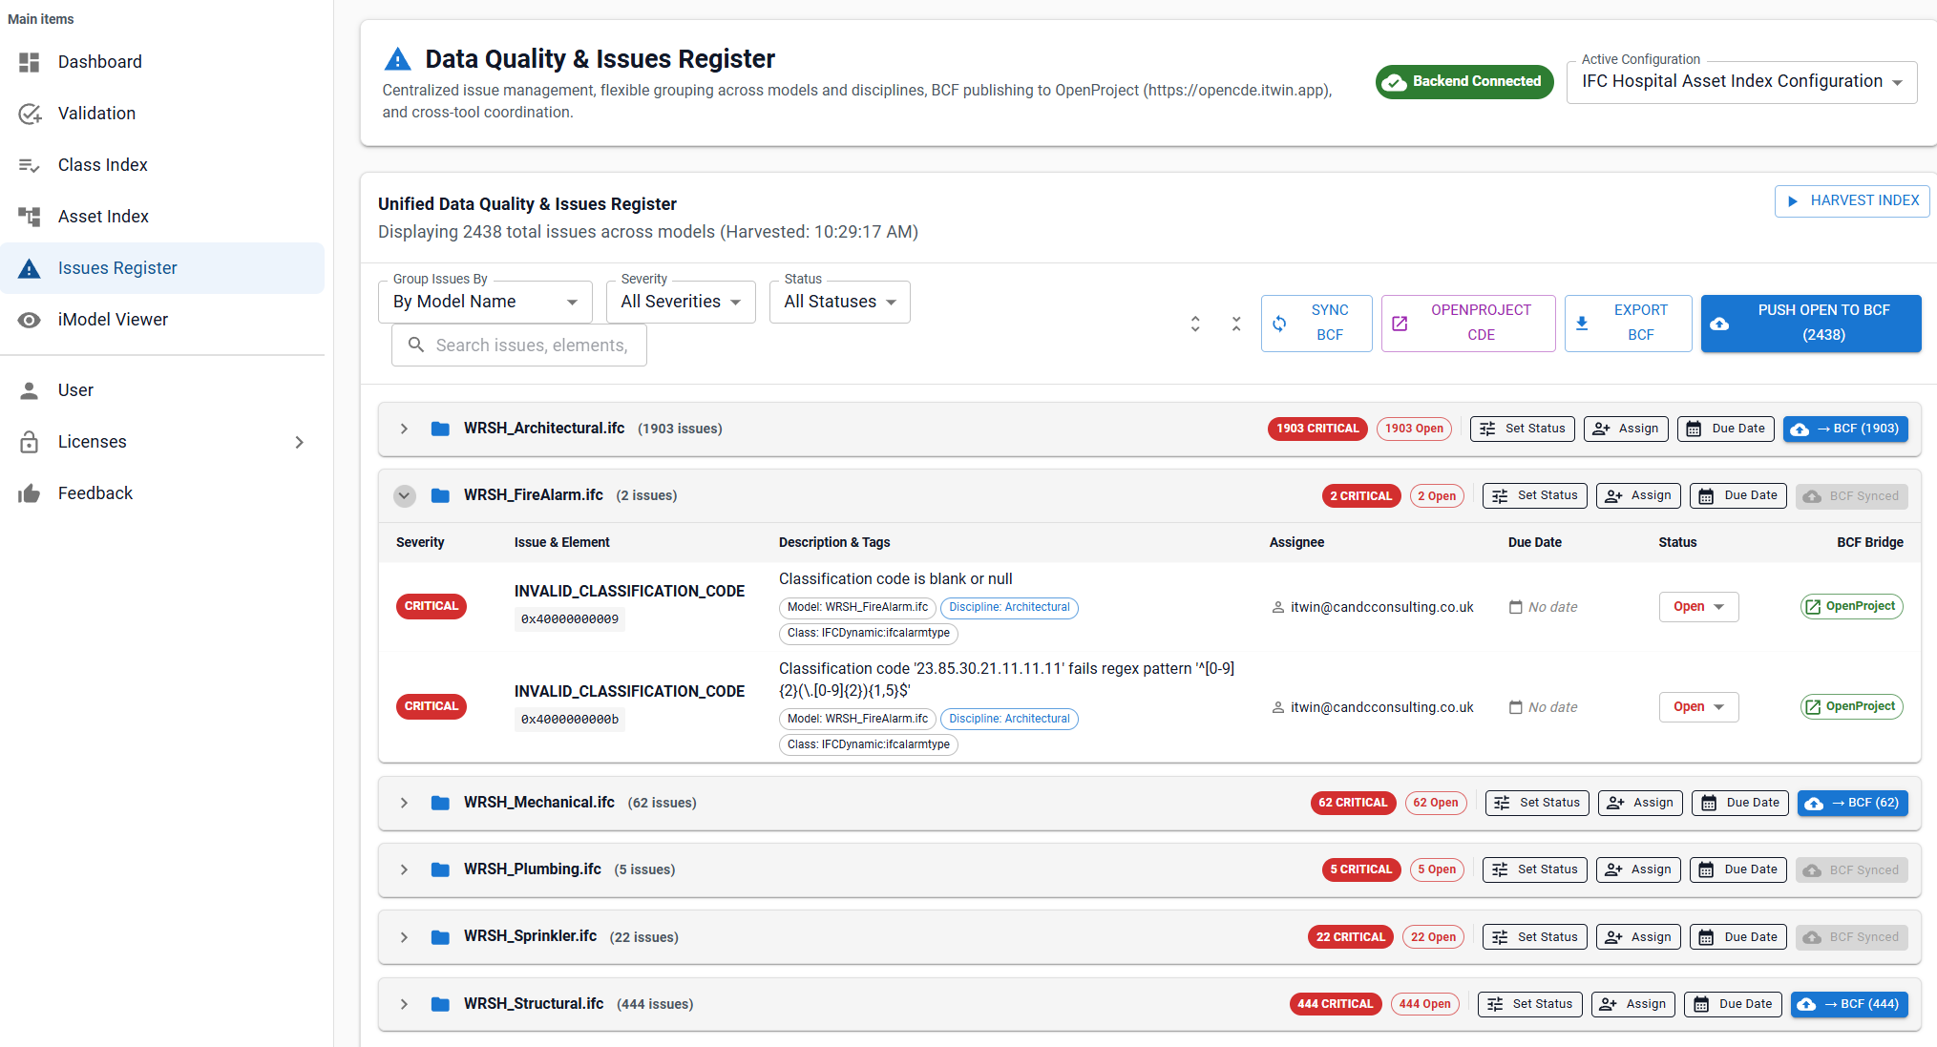Click HARVEST INDEX button

(x=1851, y=201)
